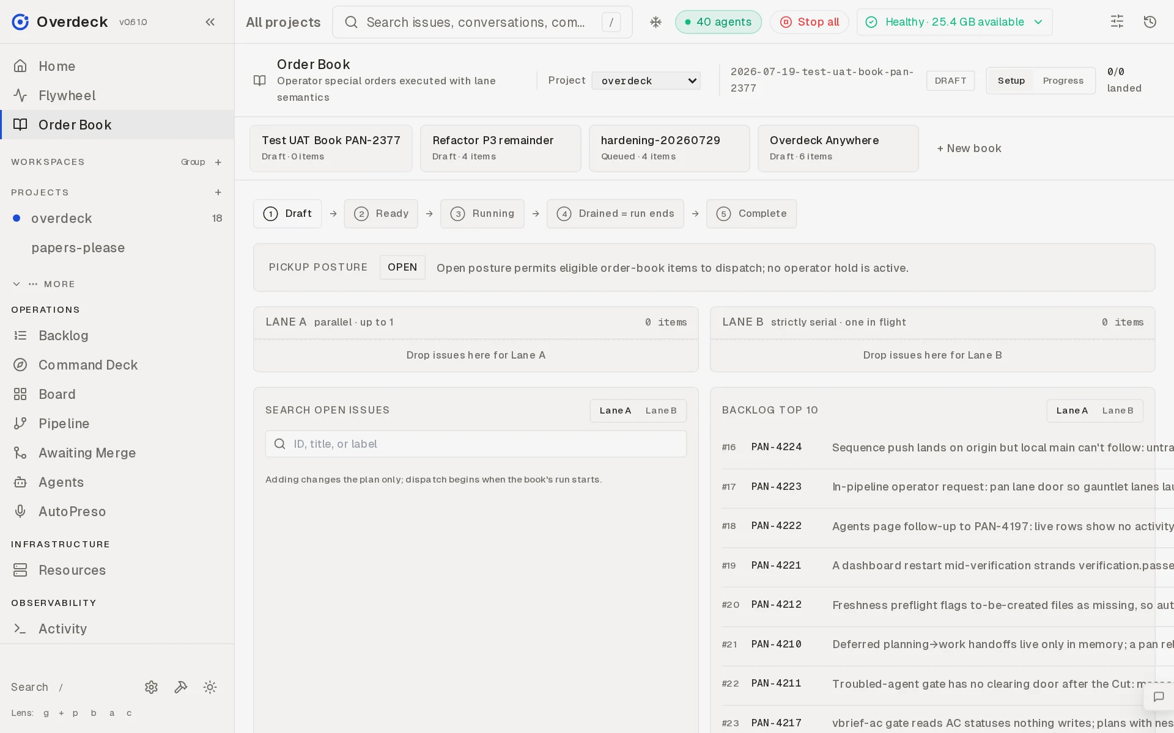Click the Draft step 1 chip
The width and height of the screenshot is (1174, 733).
(x=287, y=214)
